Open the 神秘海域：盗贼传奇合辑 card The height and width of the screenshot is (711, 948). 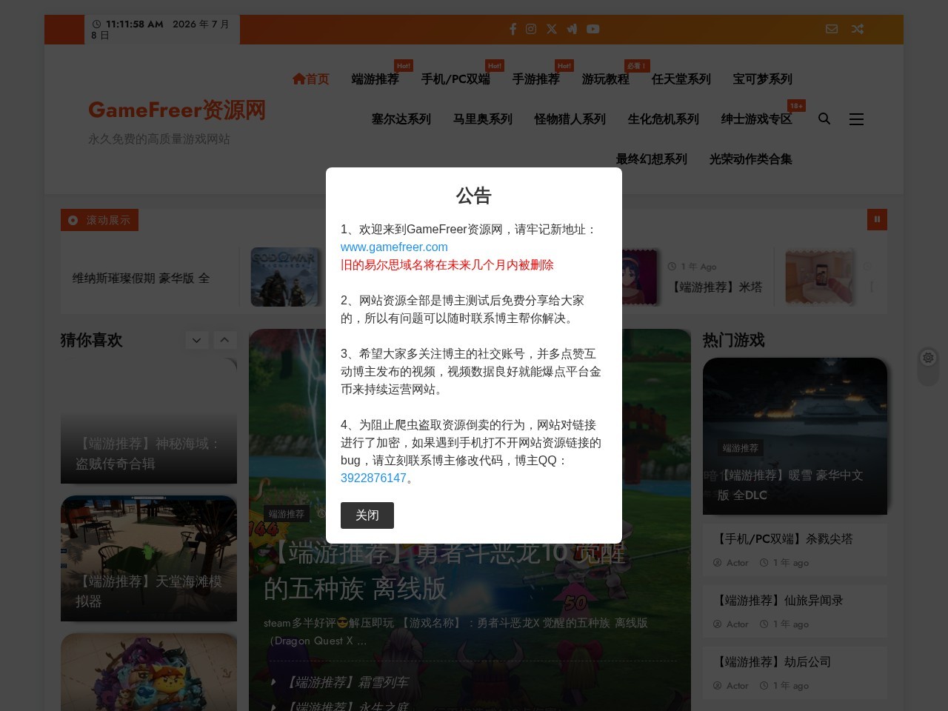149,453
